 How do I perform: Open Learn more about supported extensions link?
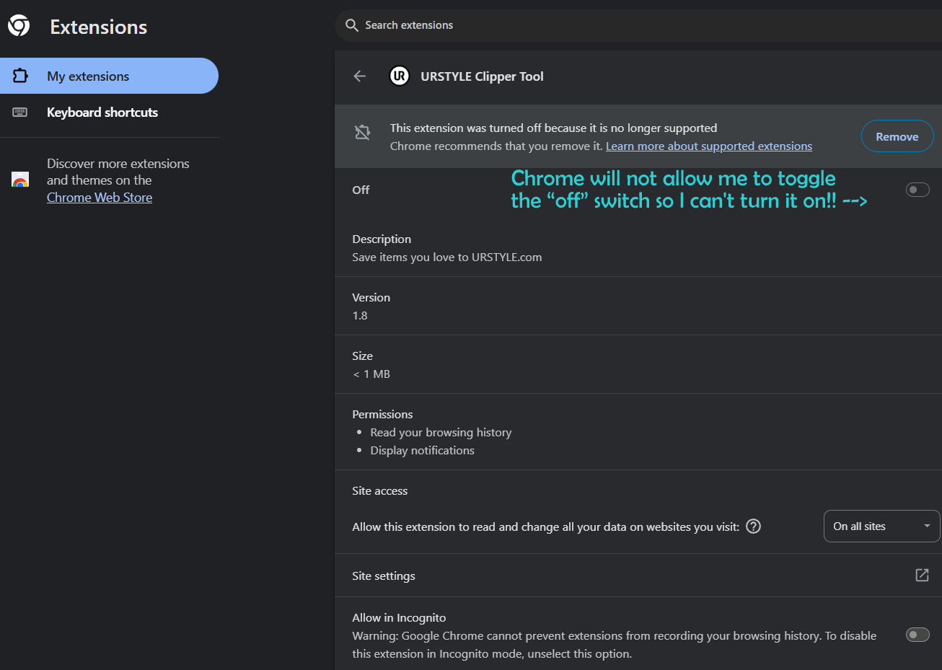[709, 146]
